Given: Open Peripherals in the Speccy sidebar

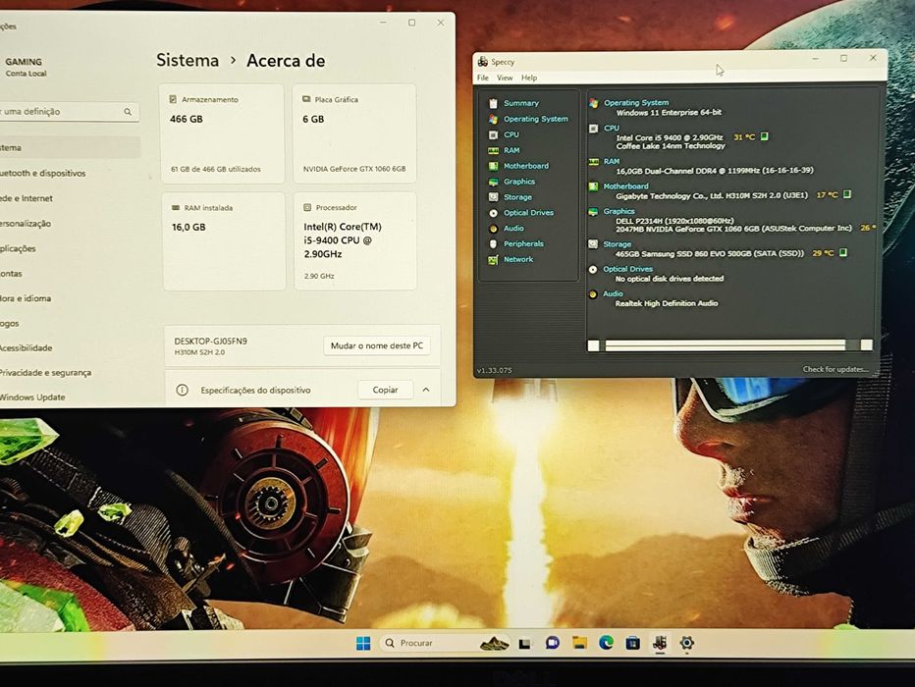Looking at the screenshot, I should tap(523, 243).
